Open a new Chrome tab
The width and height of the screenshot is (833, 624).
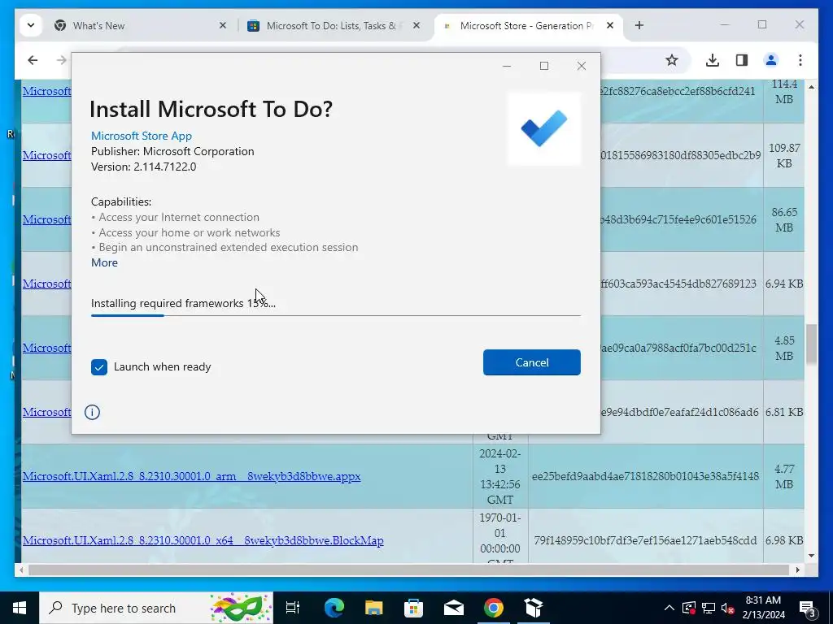click(x=639, y=25)
